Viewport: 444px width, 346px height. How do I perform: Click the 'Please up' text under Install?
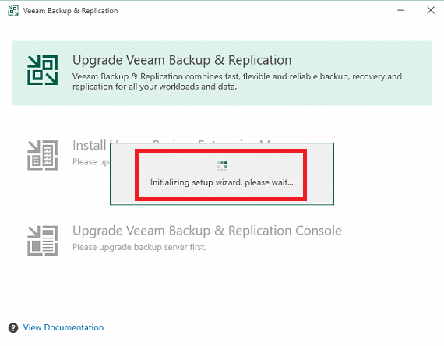point(91,162)
